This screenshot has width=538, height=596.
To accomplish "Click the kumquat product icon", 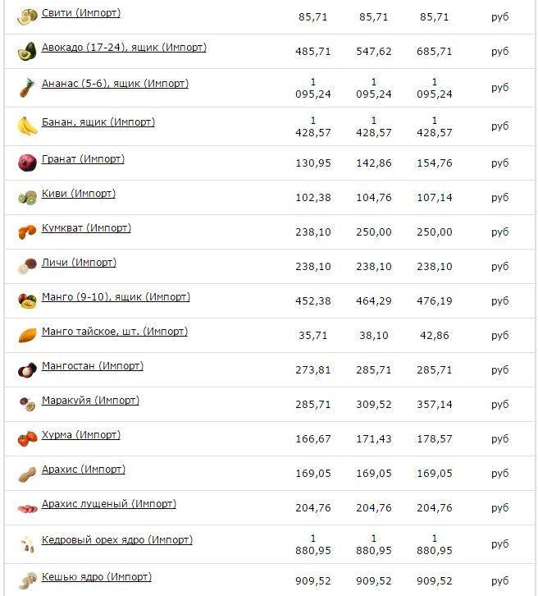I will [x=27, y=232].
